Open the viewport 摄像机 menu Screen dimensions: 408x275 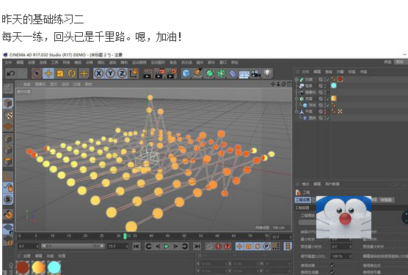[40, 84]
